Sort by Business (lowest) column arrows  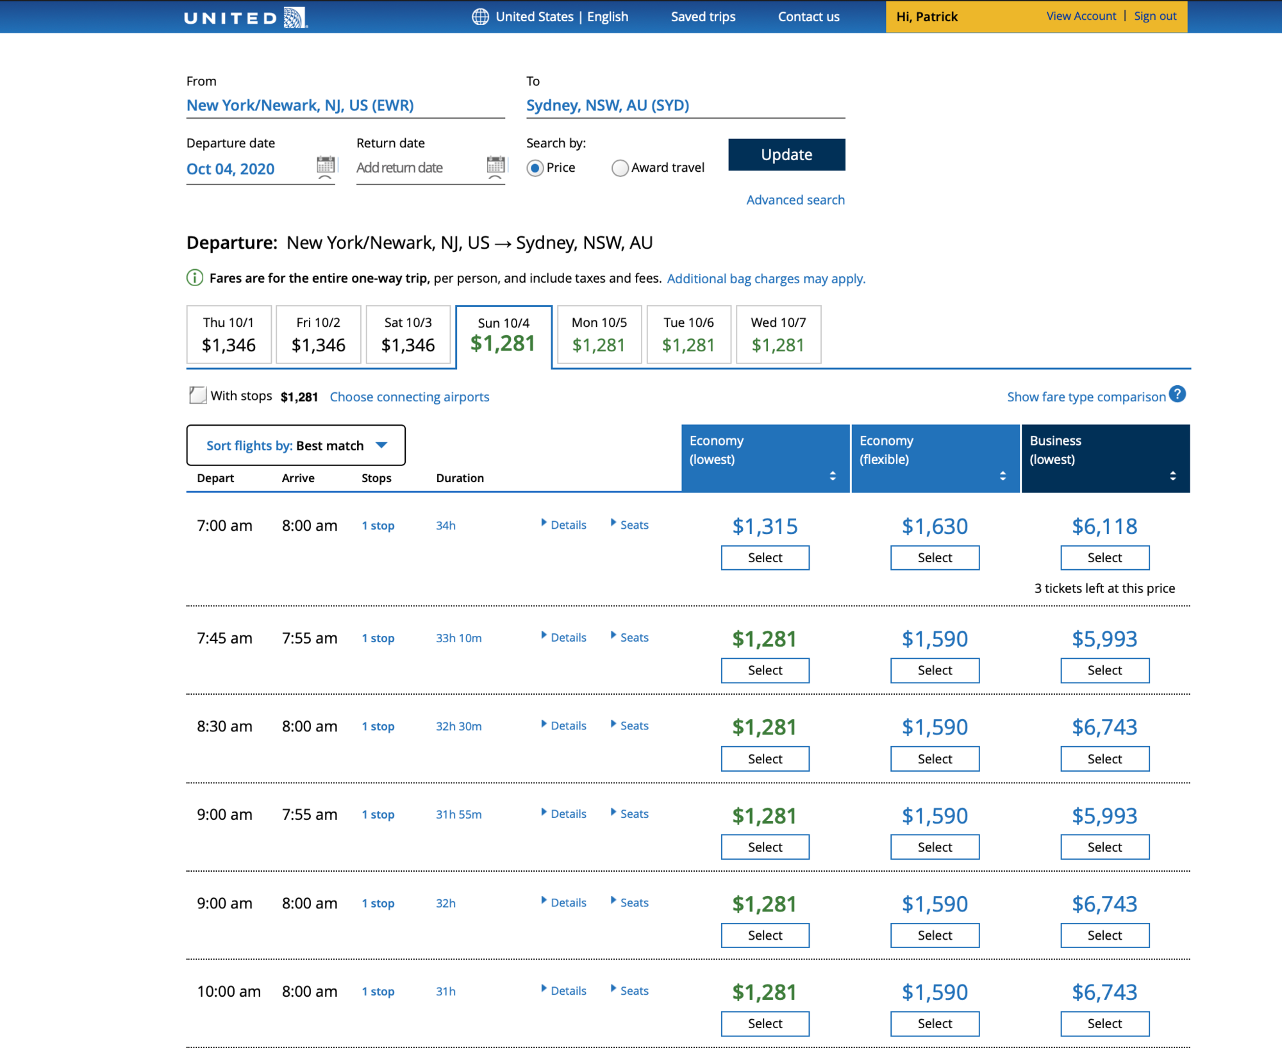click(x=1172, y=476)
